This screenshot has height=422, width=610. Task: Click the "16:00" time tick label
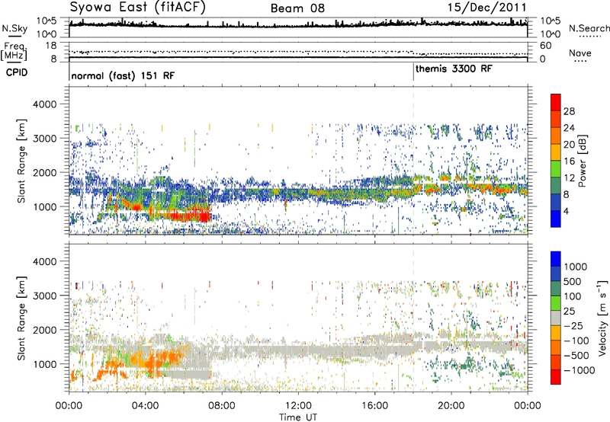374,406
